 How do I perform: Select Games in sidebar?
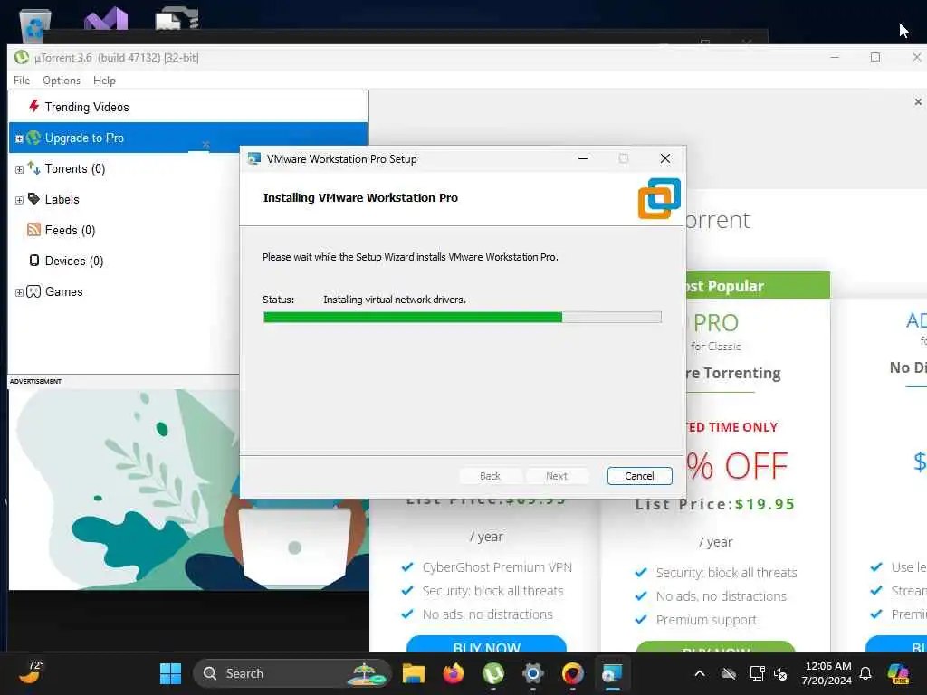(64, 291)
